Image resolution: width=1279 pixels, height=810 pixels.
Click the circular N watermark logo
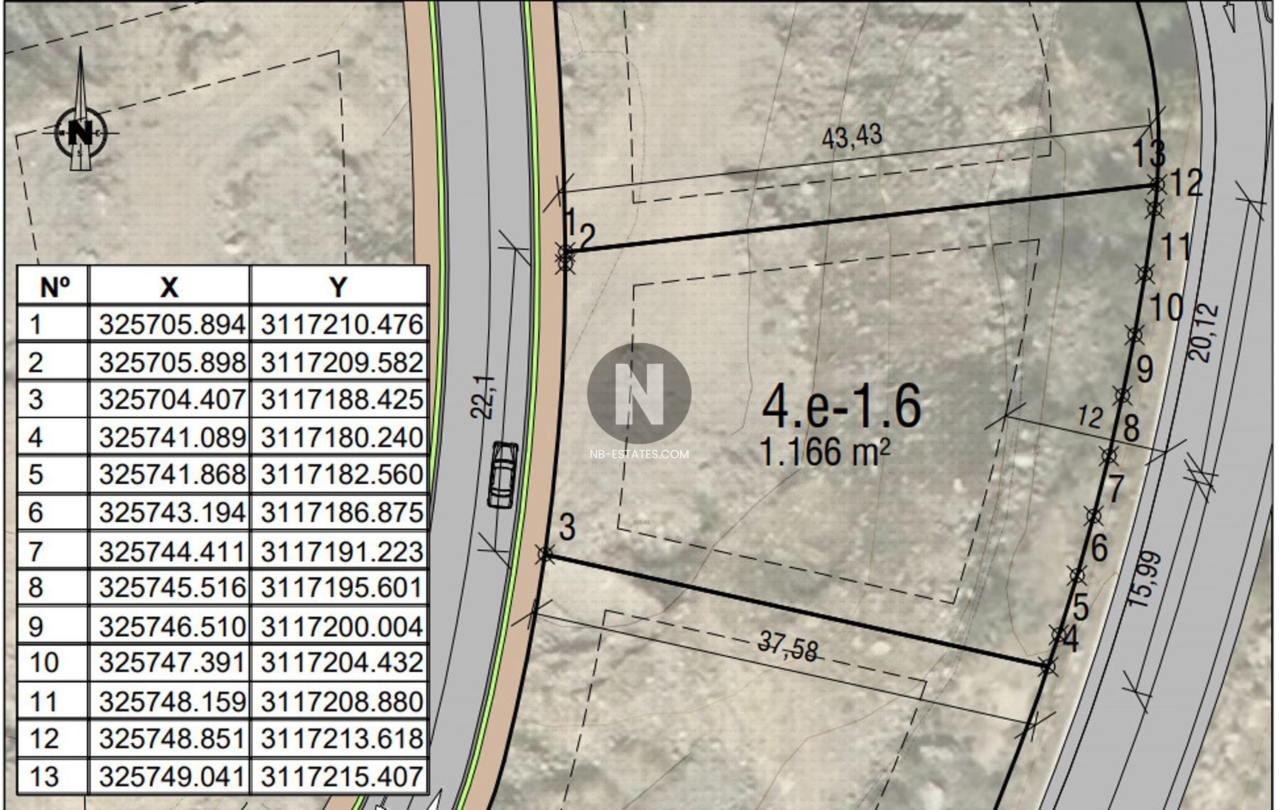pyautogui.click(x=639, y=394)
